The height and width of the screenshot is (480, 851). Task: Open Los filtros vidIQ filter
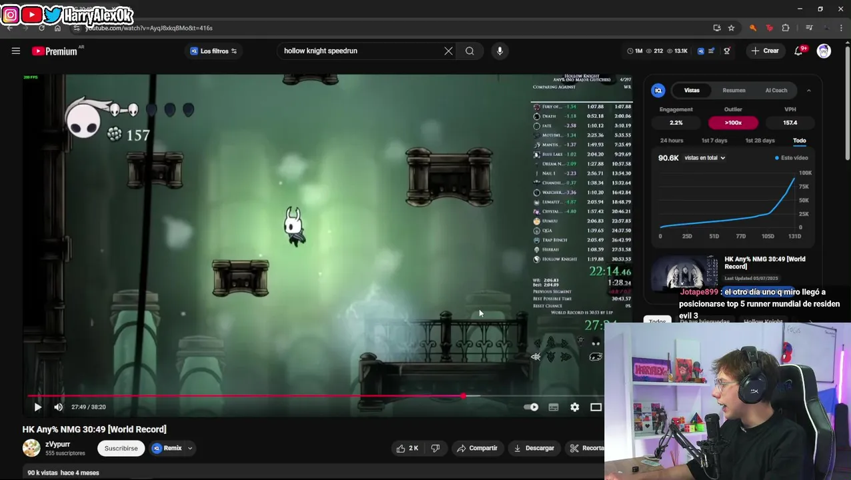tap(213, 51)
